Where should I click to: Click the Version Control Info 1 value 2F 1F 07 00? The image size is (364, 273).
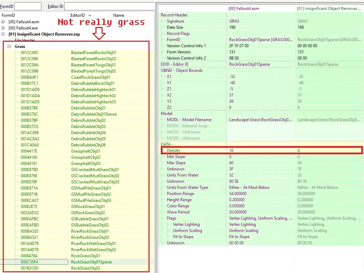point(239,46)
